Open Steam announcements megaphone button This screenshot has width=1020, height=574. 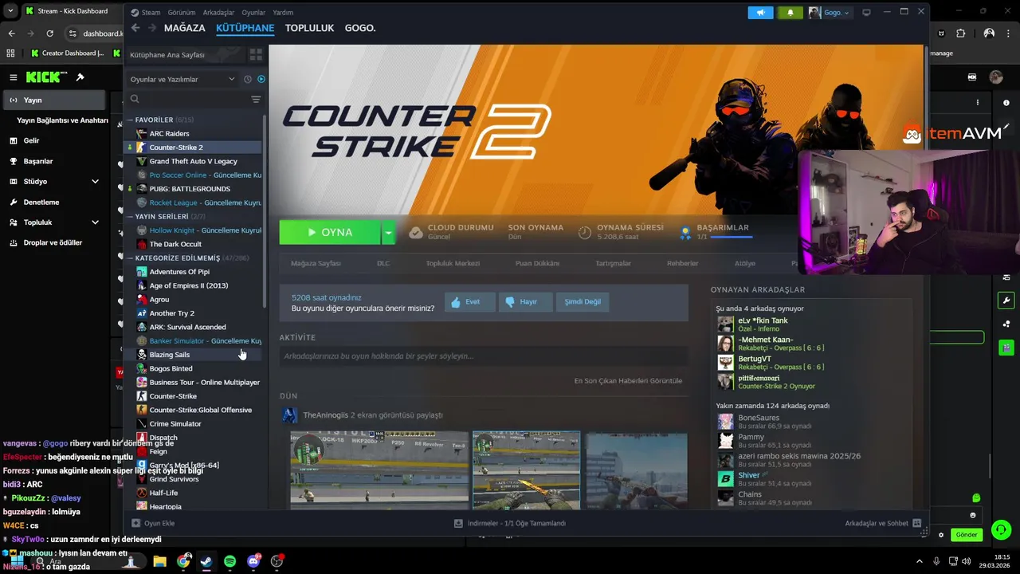click(760, 12)
